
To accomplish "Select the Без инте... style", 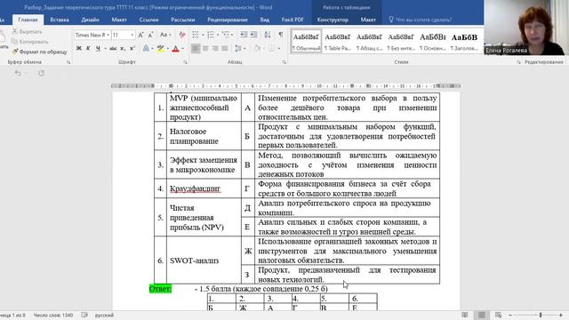I will [401, 42].
